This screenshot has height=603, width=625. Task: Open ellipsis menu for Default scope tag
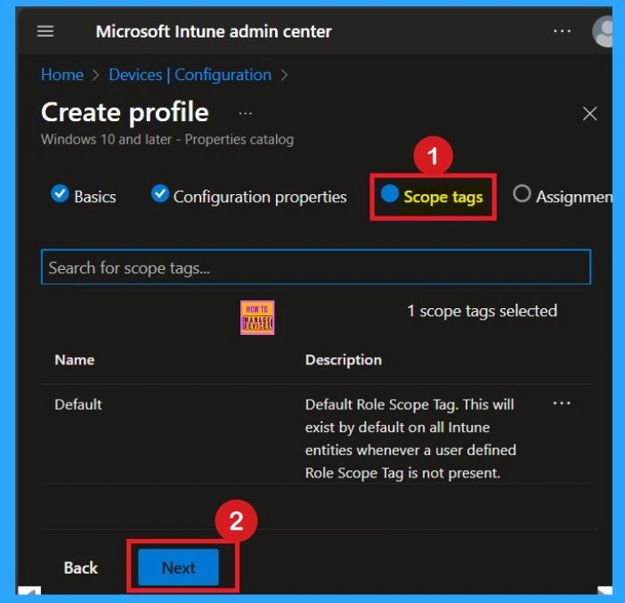click(x=562, y=403)
